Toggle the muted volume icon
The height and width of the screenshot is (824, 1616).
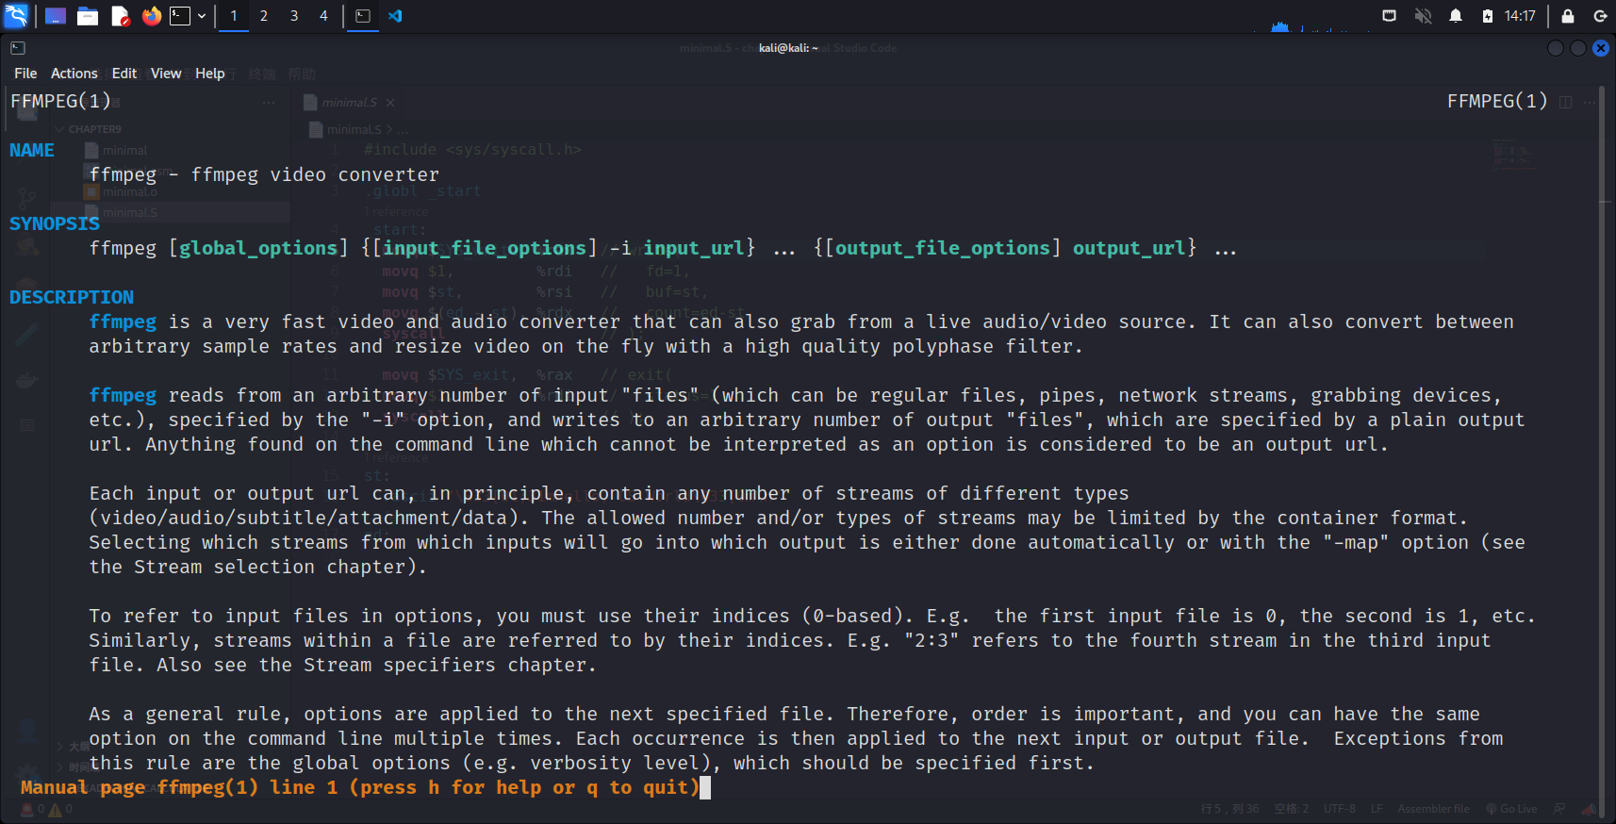point(1423,16)
